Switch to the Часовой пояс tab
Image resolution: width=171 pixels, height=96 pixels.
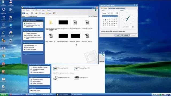tap(112, 8)
